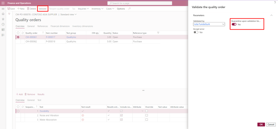Image resolution: width=278 pixels, height=129 pixels.
Task: Select all quality orders radio header
Action: [18, 33]
